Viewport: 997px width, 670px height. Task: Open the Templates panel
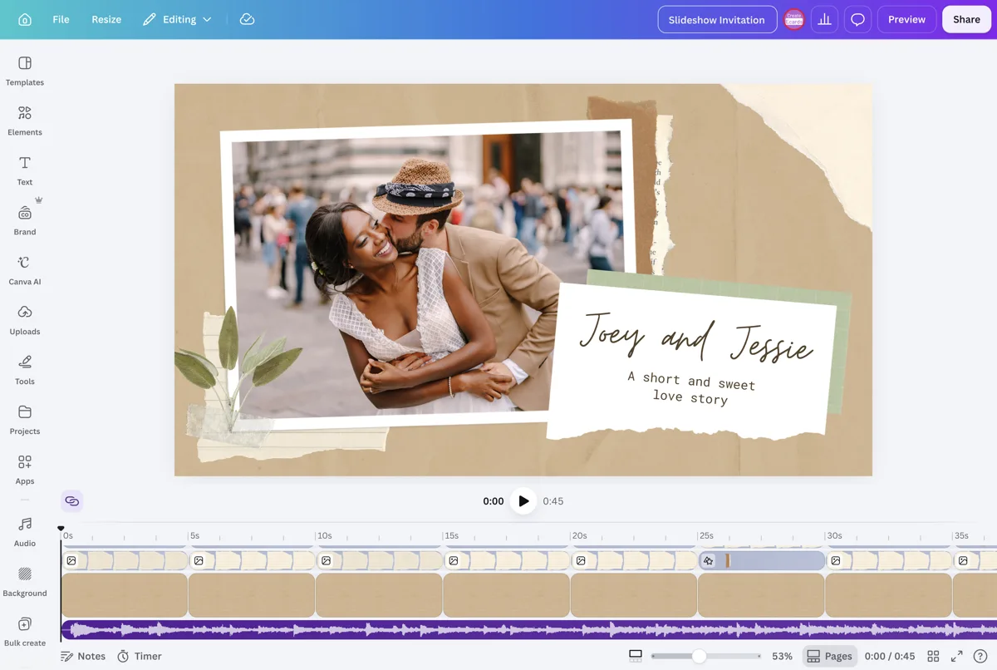25,71
